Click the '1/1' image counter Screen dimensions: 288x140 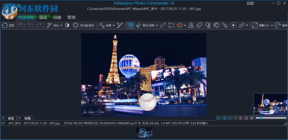pos(3,123)
